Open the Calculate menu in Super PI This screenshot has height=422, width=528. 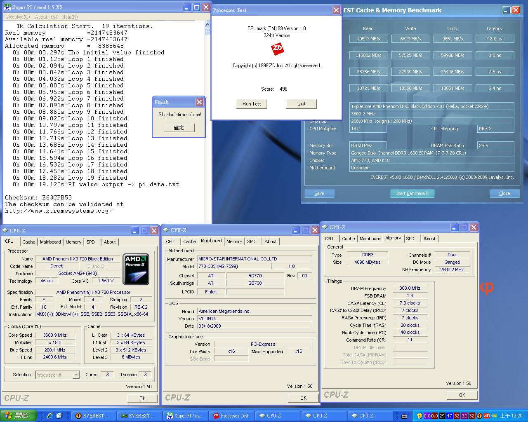point(17,17)
